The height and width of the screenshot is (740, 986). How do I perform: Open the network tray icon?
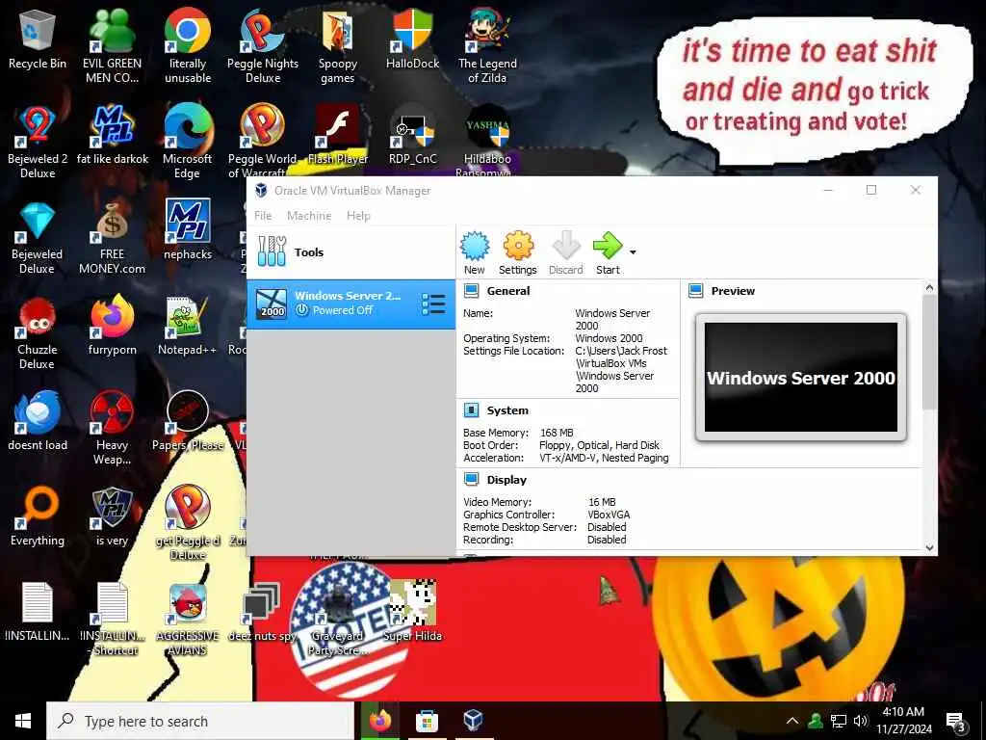(x=839, y=721)
